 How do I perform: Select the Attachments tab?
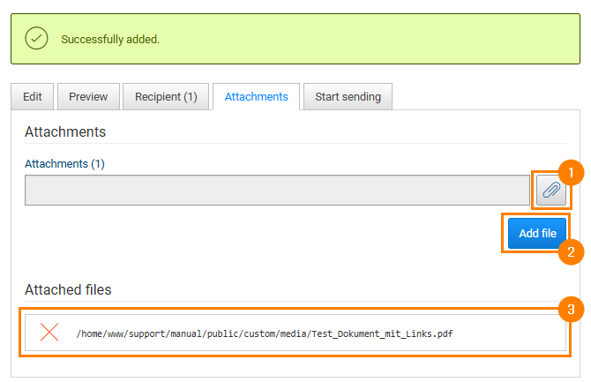(256, 97)
